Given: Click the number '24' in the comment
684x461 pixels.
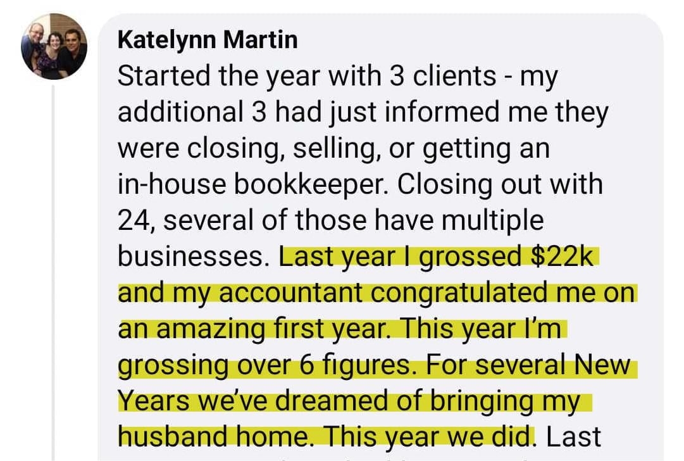Looking at the screenshot, I should point(134,220).
